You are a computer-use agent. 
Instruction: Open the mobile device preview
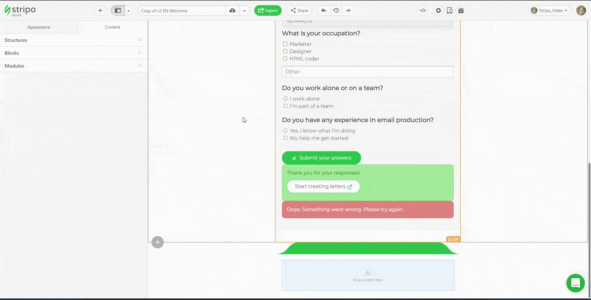(449, 10)
